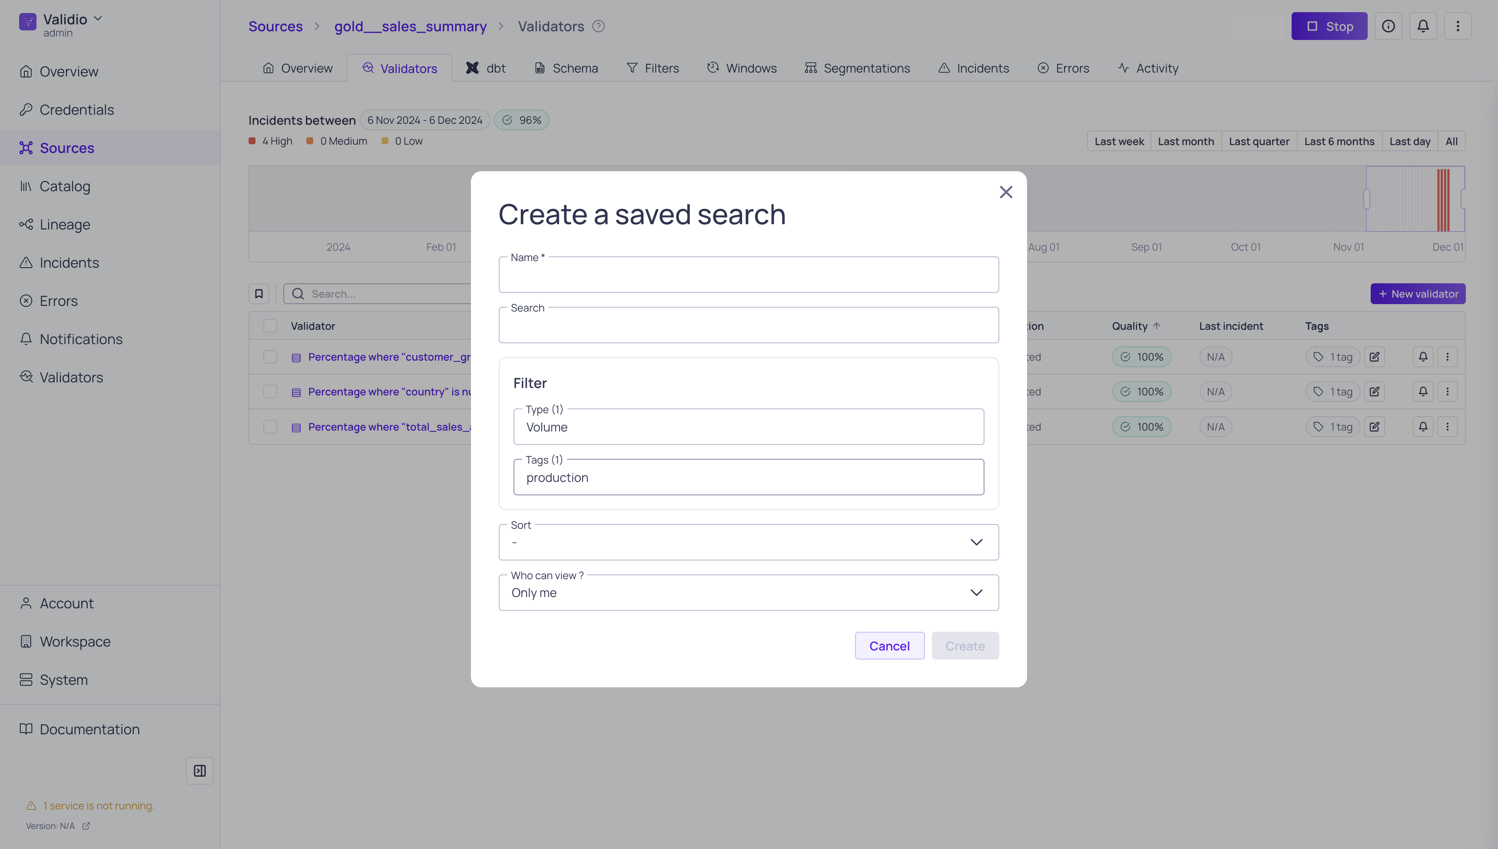Image resolution: width=1498 pixels, height=849 pixels.
Task: Click the saved searches bookmark icon
Action: (259, 294)
